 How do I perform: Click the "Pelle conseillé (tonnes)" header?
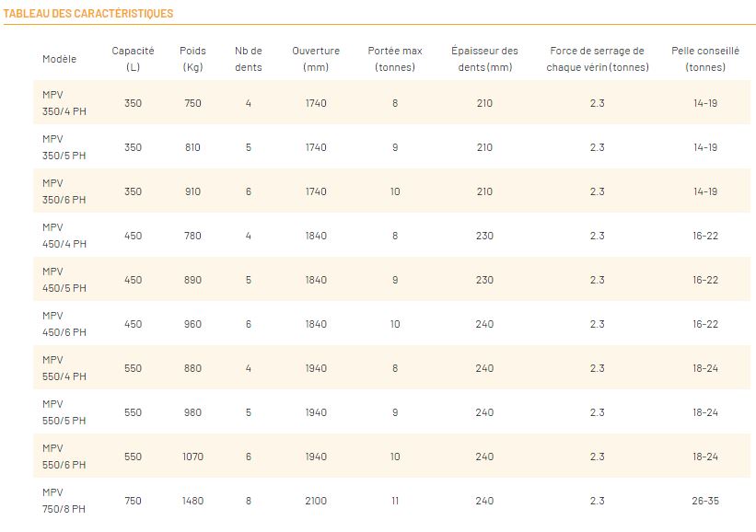705,59
